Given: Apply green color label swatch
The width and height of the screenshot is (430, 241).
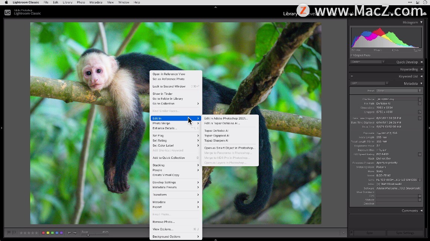Looking at the screenshot, I should 52,233.
